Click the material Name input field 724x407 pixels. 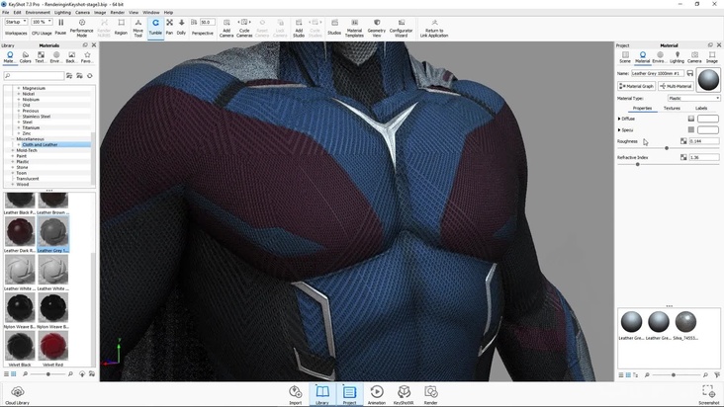click(x=658, y=73)
